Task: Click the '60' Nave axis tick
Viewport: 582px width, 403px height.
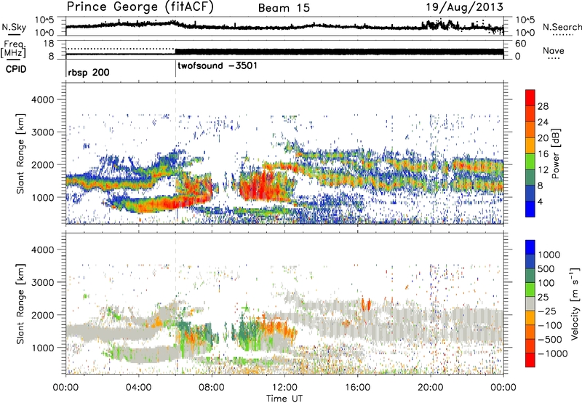Action: [520, 44]
